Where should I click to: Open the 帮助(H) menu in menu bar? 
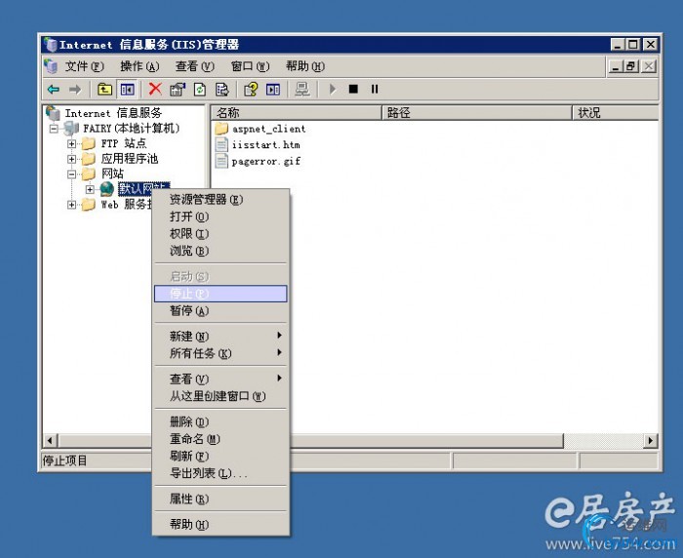[305, 66]
